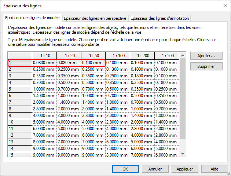Click the 1 : 500 column header
Viewport: 231px width, 176px height.
click(x=167, y=56)
